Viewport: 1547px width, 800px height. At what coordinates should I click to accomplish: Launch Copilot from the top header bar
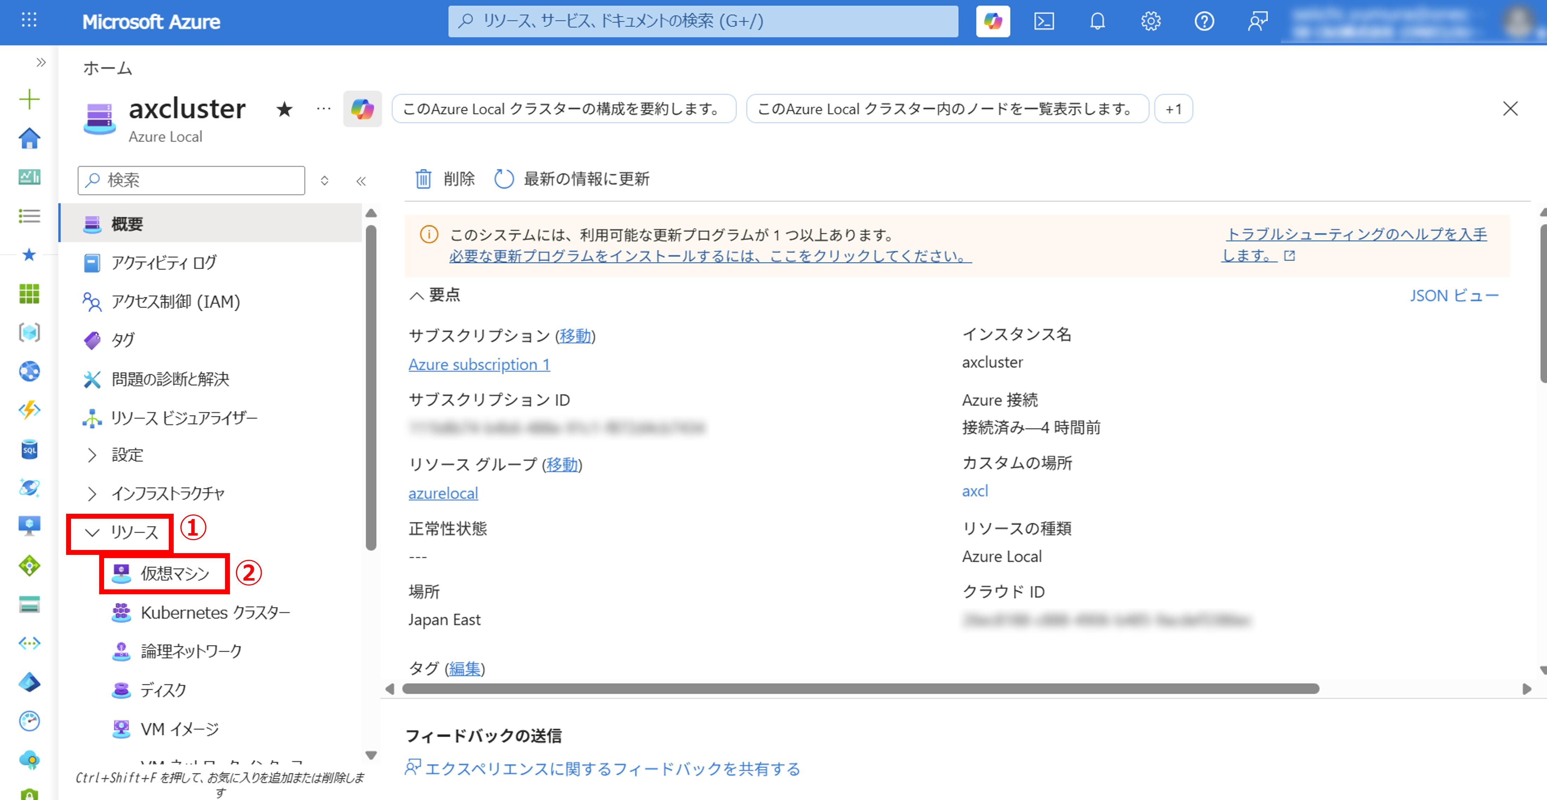point(993,21)
